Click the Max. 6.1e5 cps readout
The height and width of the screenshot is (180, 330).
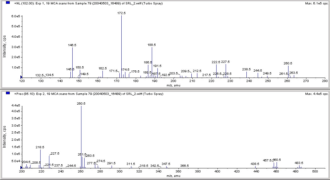[316, 3]
